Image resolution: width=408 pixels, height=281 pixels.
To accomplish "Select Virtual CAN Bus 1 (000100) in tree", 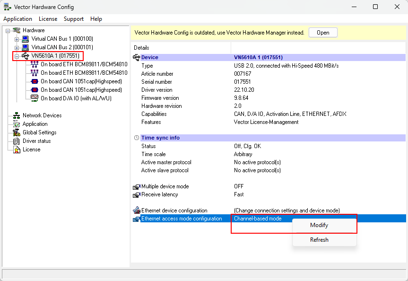I will click(x=62, y=39).
